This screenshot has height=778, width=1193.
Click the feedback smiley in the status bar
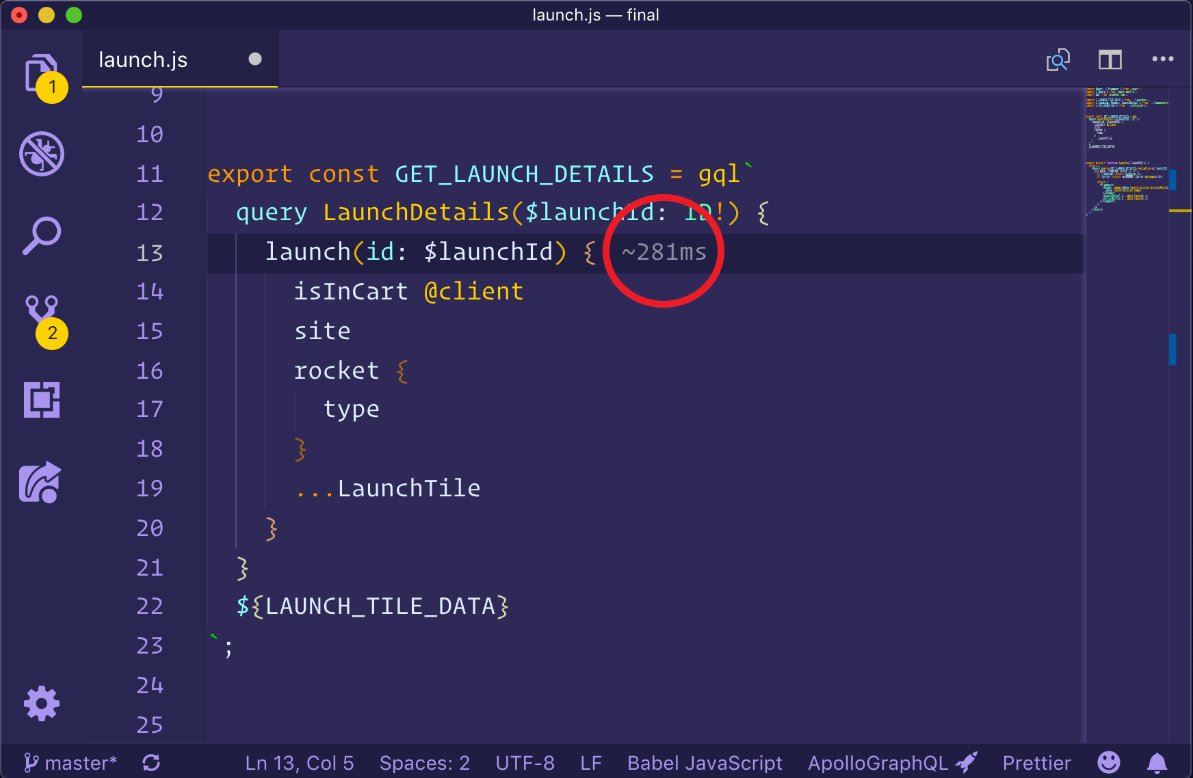pyautogui.click(x=1108, y=762)
